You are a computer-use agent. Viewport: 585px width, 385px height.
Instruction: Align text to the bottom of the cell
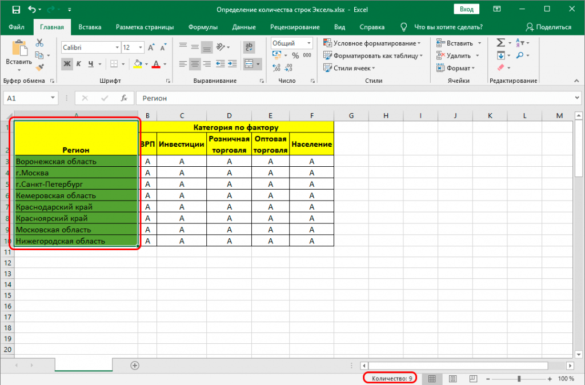tap(207, 47)
